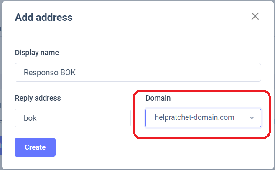Screen dimensions: 275x170
Task: Click into the Reply address field
Action: (73, 118)
